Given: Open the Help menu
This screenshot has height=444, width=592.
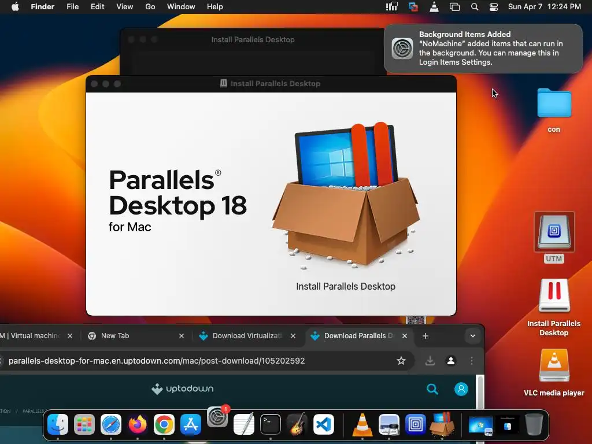Looking at the screenshot, I should (215, 7).
